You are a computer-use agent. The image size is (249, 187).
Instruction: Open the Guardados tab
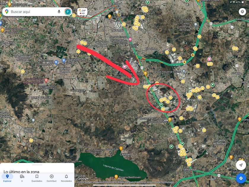[37, 178]
